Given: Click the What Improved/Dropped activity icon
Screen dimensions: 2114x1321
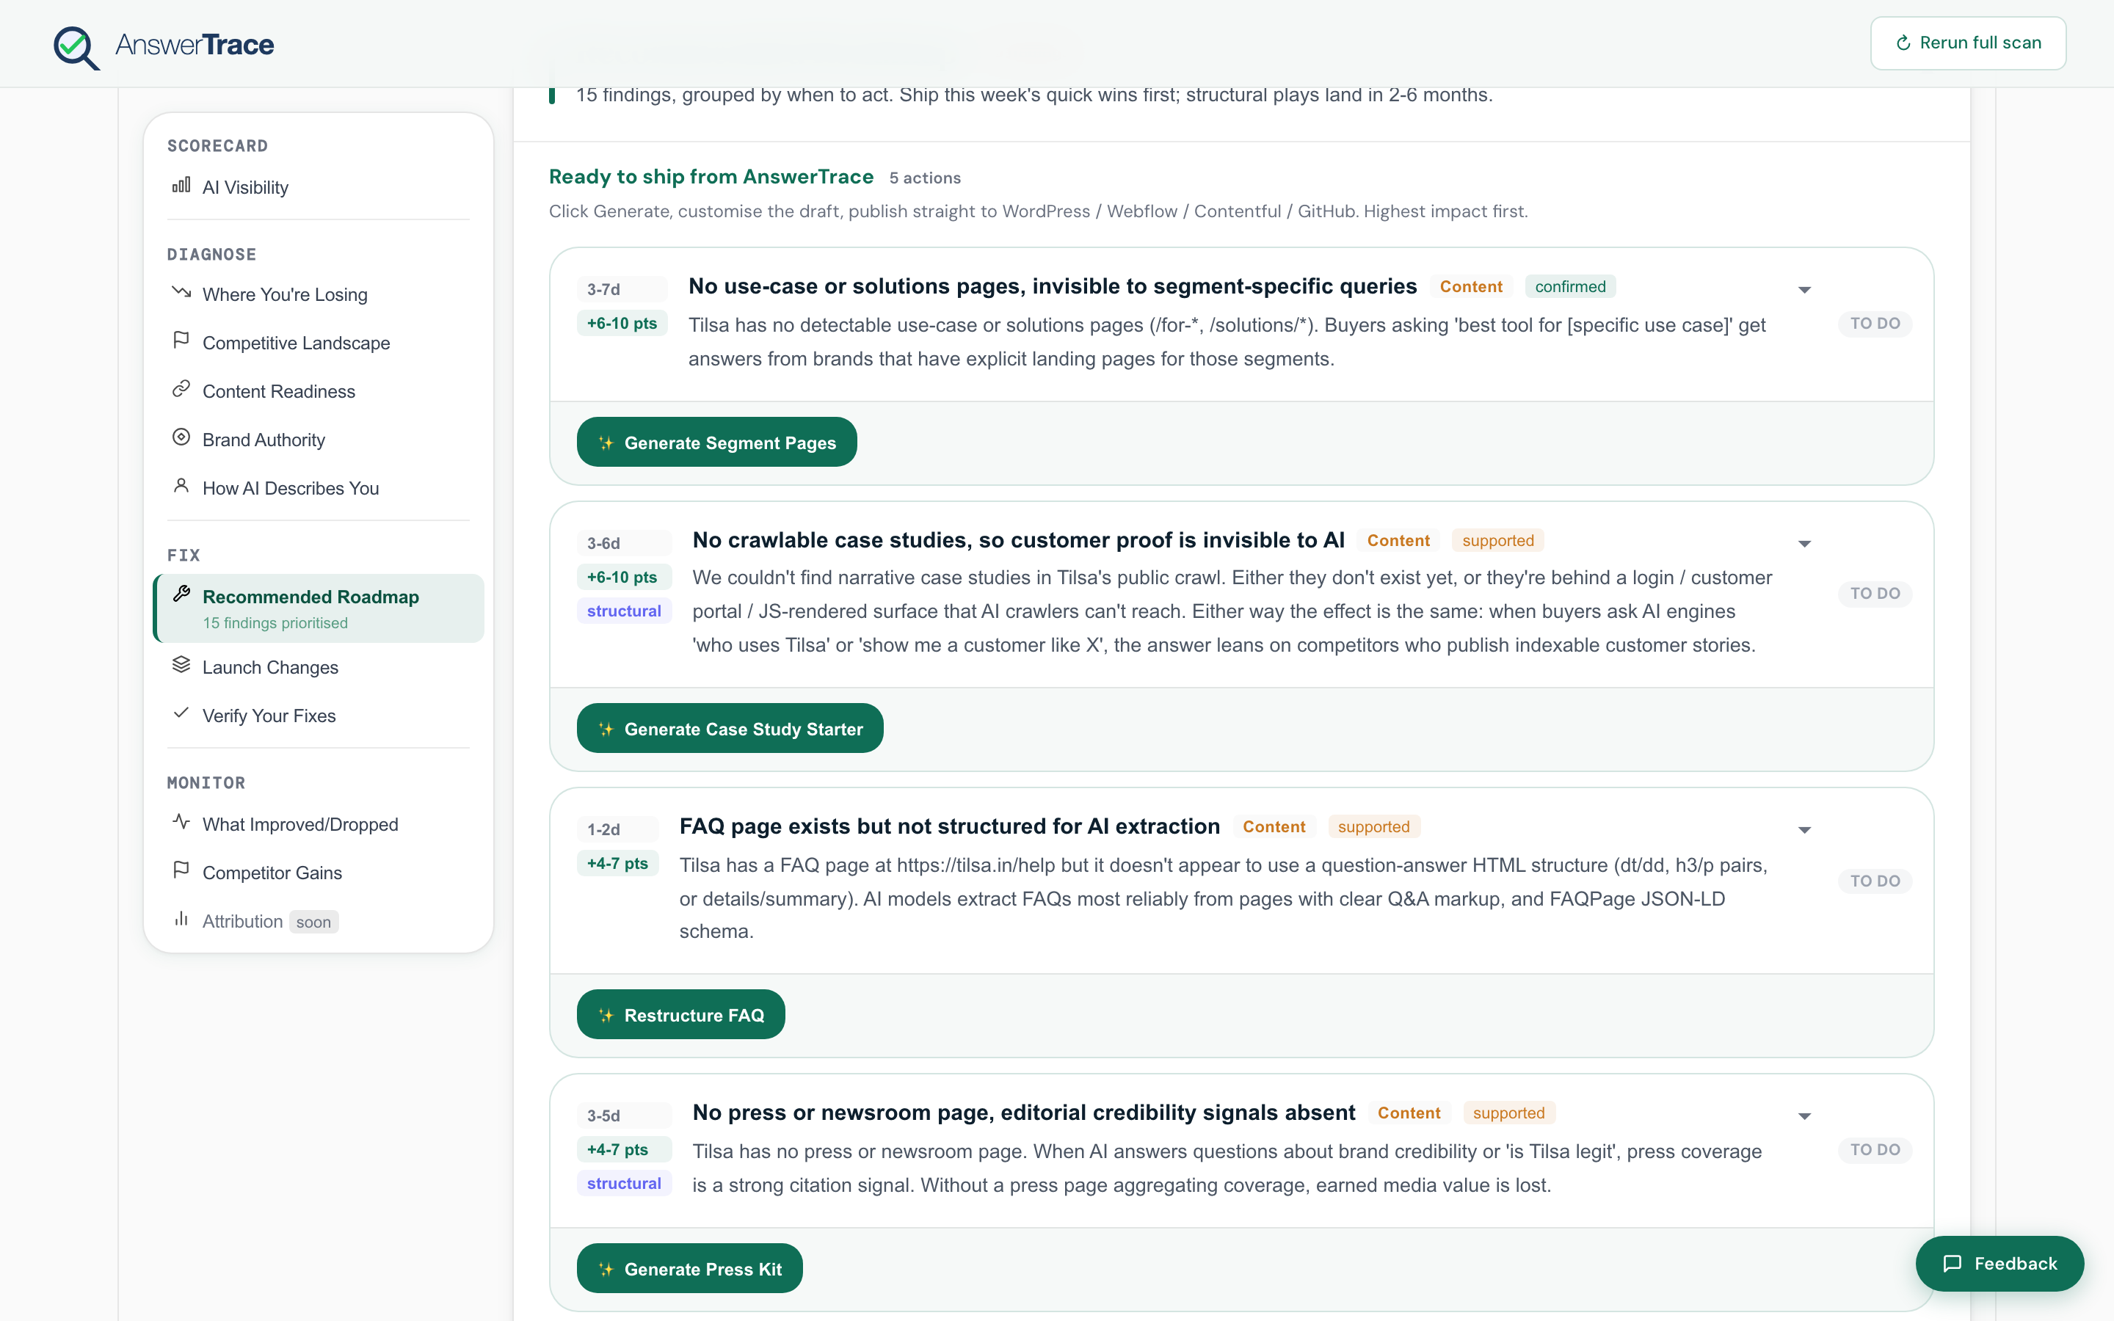Looking at the screenshot, I should tap(181, 822).
